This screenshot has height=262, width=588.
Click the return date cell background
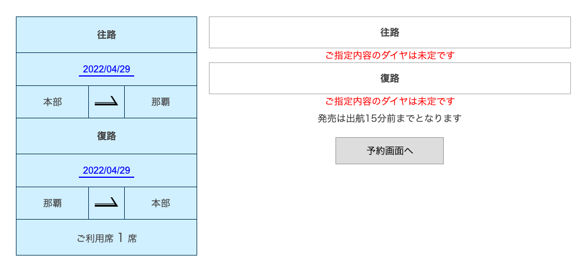coord(107,171)
